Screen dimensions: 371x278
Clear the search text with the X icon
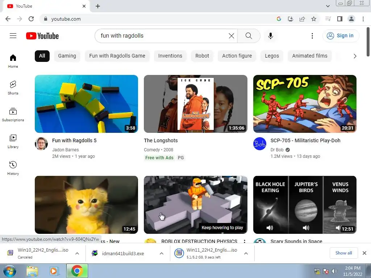(232, 36)
